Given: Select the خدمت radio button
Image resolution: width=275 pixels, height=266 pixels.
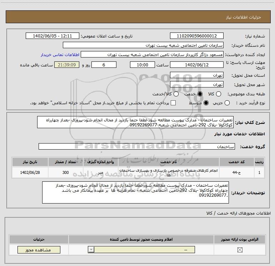Looking at the screenshot, I should (x=200, y=94).
